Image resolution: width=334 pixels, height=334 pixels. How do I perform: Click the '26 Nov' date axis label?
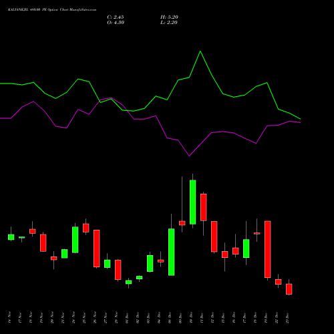click(95, 317)
